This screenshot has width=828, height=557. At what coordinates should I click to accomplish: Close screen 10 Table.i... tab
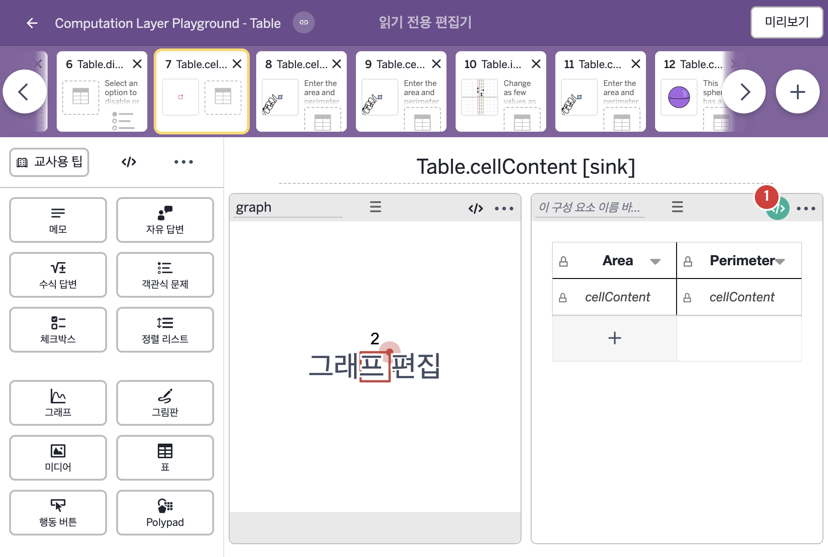point(536,64)
